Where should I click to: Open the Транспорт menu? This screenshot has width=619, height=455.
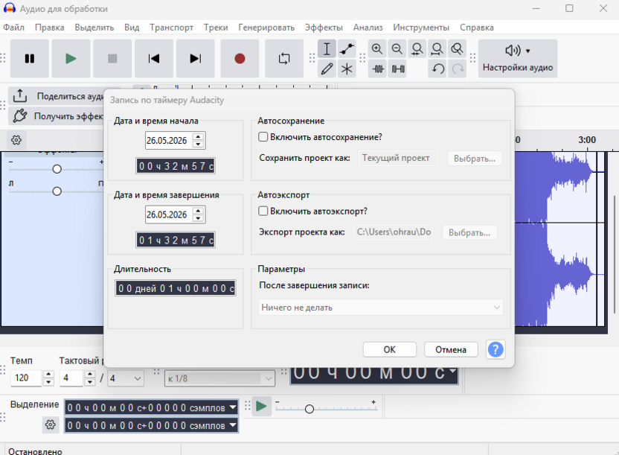171,28
